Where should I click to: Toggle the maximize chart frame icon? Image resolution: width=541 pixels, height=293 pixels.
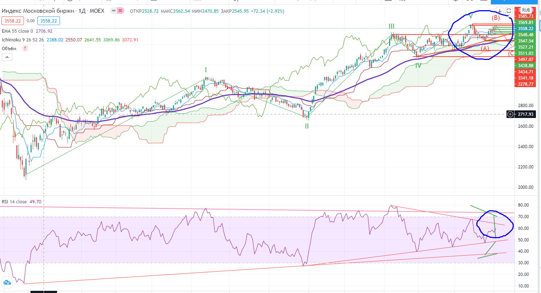pyautogui.click(x=509, y=11)
